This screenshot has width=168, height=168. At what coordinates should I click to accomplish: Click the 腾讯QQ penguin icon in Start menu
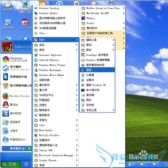[x=6, y=105]
